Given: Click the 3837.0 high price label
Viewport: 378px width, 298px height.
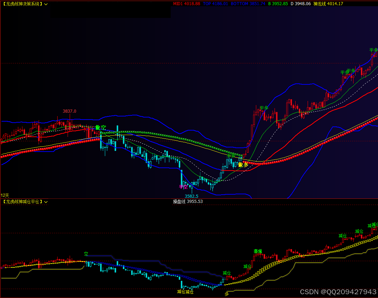Looking at the screenshot, I should tap(69, 111).
